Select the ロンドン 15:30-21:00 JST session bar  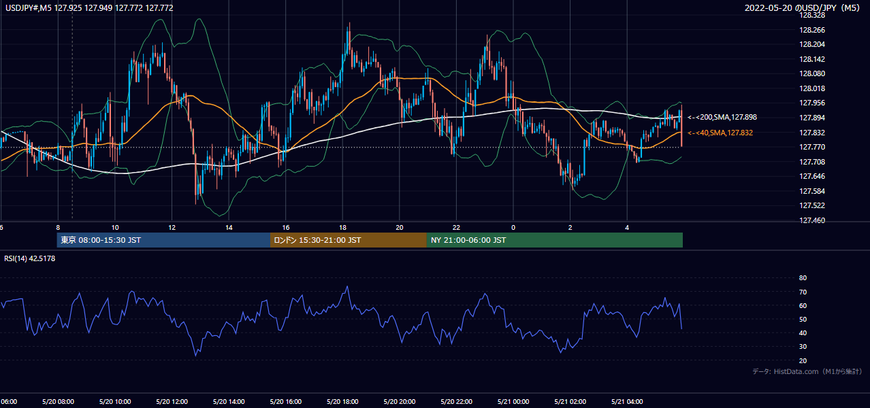[x=349, y=240]
